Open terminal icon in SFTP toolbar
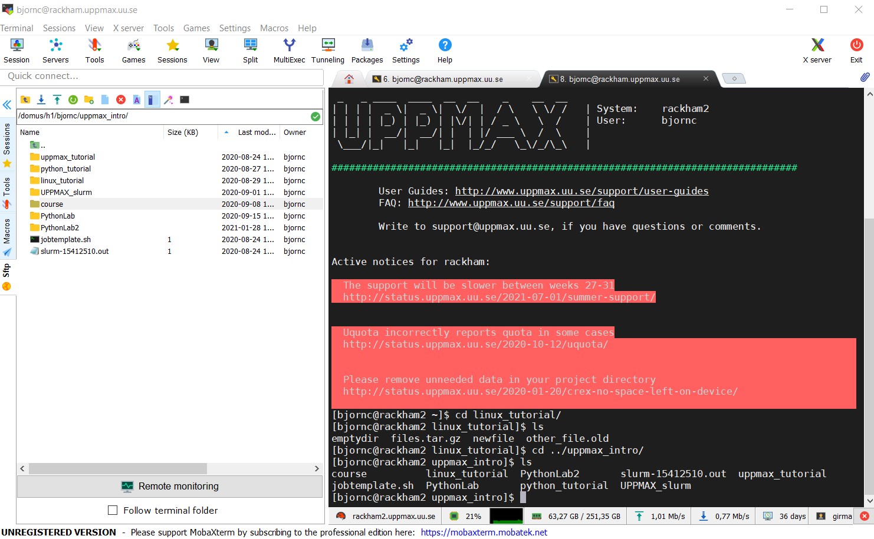The image size is (874, 539). point(185,100)
